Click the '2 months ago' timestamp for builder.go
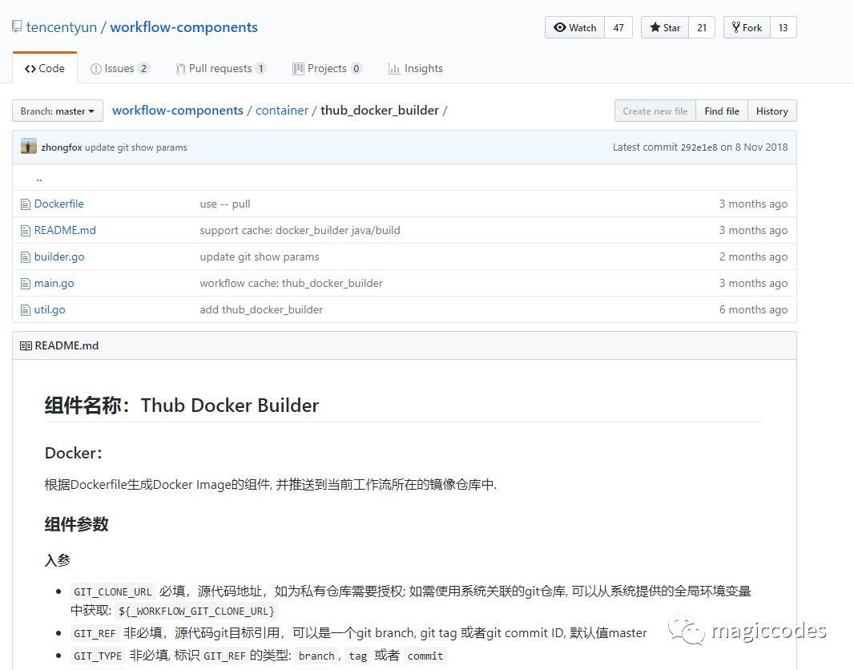 [753, 257]
